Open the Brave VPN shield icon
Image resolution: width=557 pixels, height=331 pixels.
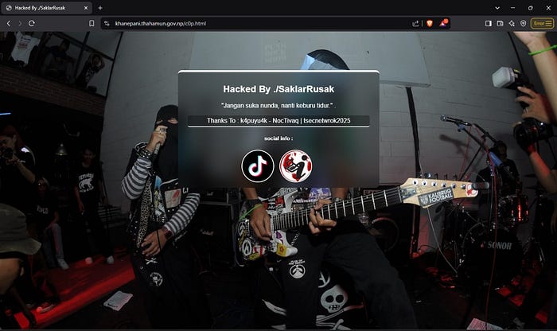click(x=524, y=23)
